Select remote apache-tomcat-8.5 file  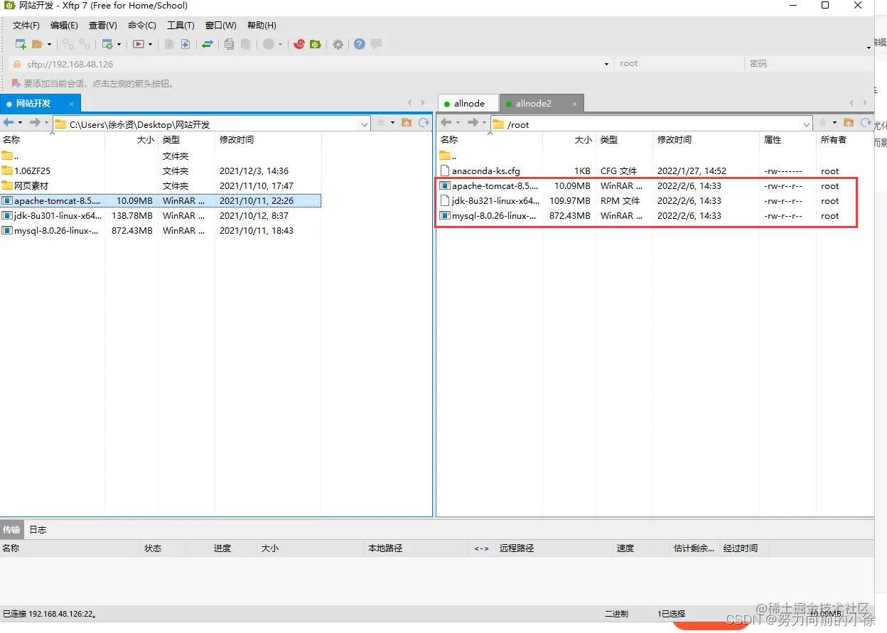tap(655, 186)
